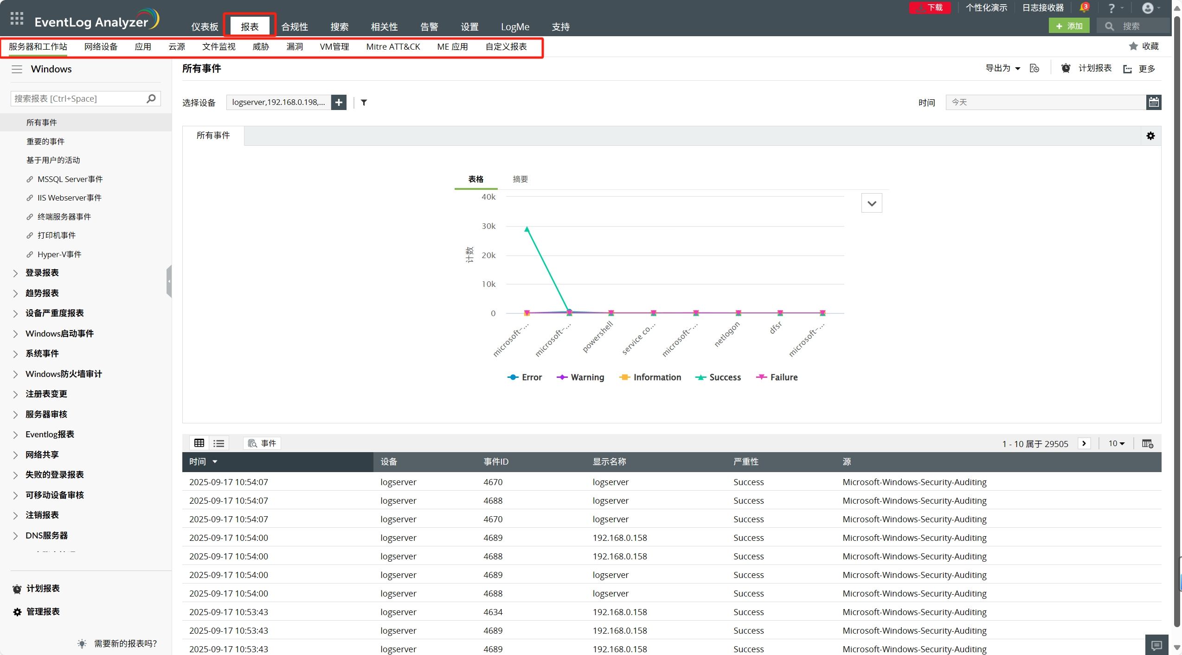Screen dimensions: 1182x655
Task: Switch to the 摘要 chart tab
Action: 520,179
